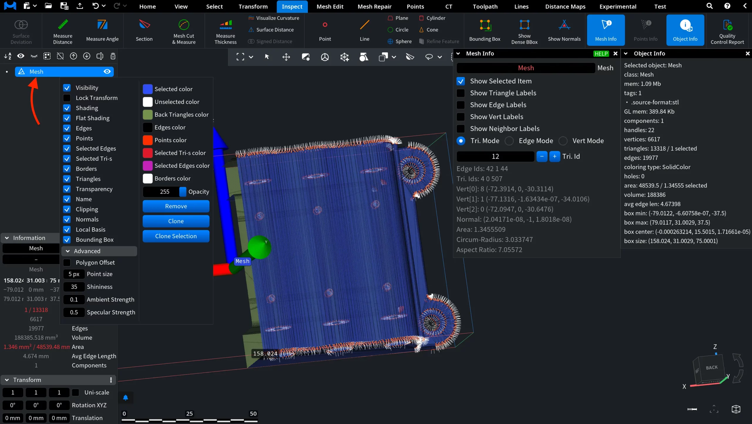The image size is (752, 424).
Task: Increment Tri. Id with plus button
Action: 555,157
